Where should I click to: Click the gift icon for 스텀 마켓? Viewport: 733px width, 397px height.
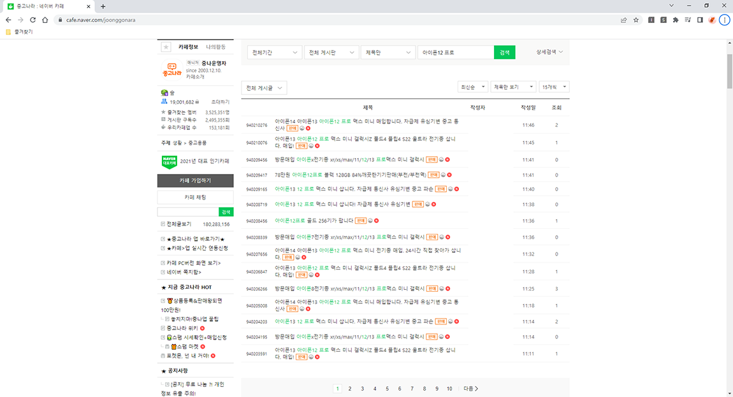click(173, 347)
